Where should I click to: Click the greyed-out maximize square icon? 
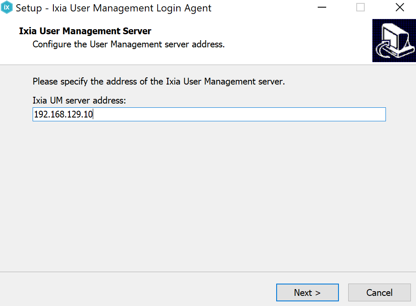coord(361,8)
